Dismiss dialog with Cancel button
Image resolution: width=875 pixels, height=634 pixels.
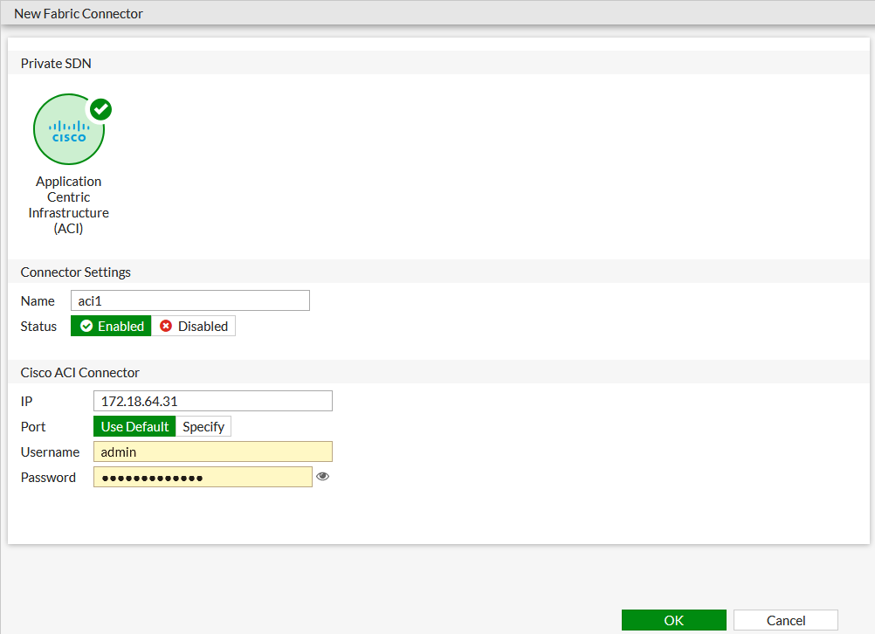786,620
